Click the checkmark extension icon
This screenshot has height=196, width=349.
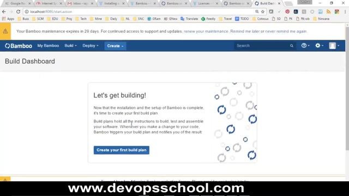(279, 11)
